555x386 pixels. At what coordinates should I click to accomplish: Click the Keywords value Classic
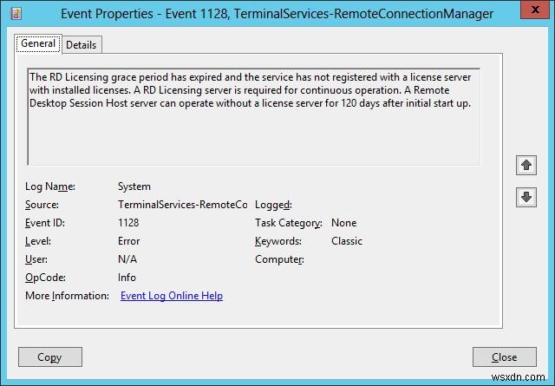click(x=347, y=241)
